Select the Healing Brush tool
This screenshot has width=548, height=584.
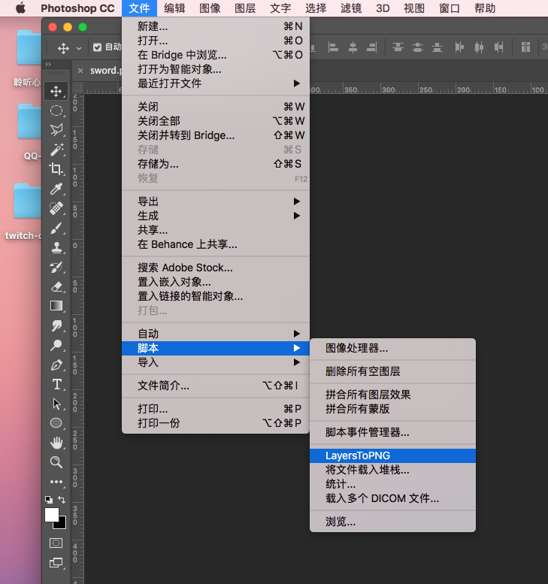(x=56, y=208)
